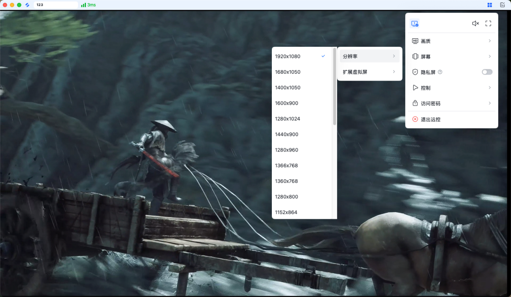This screenshot has width=511, height=297.
Task: Open the notes icon at the title bar's far right
Action: tap(502, 5)
